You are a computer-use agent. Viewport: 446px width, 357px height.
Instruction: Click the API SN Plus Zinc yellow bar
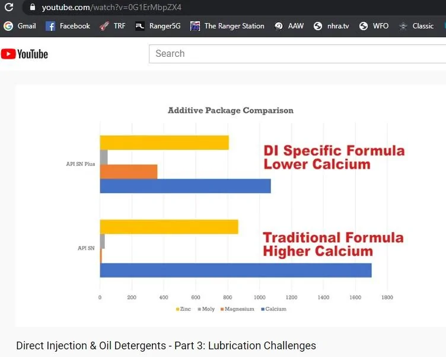click(164, 143)
